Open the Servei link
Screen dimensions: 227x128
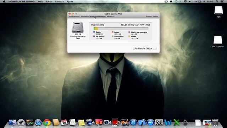[156, 16]
